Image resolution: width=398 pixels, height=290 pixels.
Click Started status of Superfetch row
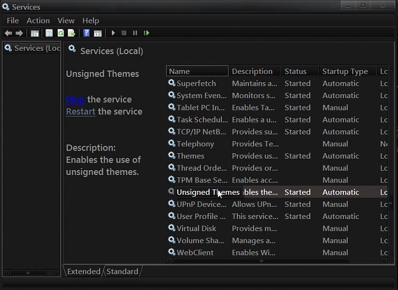[x=298, y=83]
